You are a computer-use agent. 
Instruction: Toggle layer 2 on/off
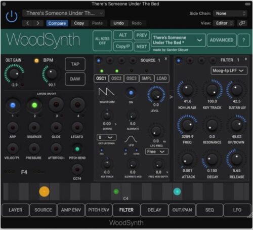(34, 105)
